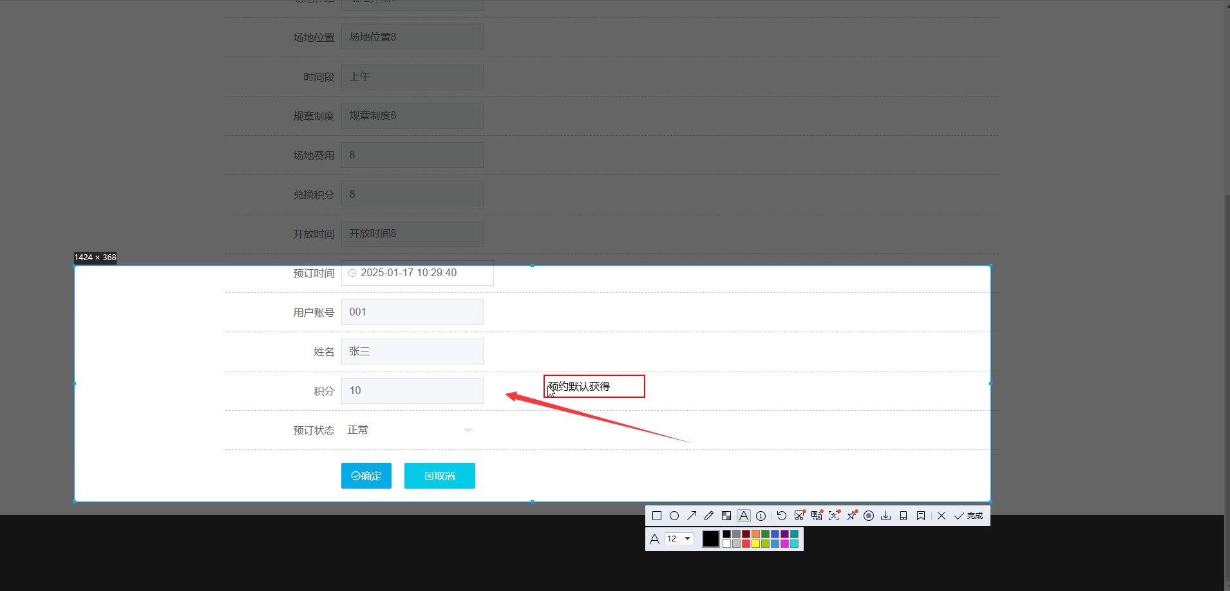Viewport: 1230px width, 591px height.
Task: Click the bookmark collect icon
Action: click(921, 516)
